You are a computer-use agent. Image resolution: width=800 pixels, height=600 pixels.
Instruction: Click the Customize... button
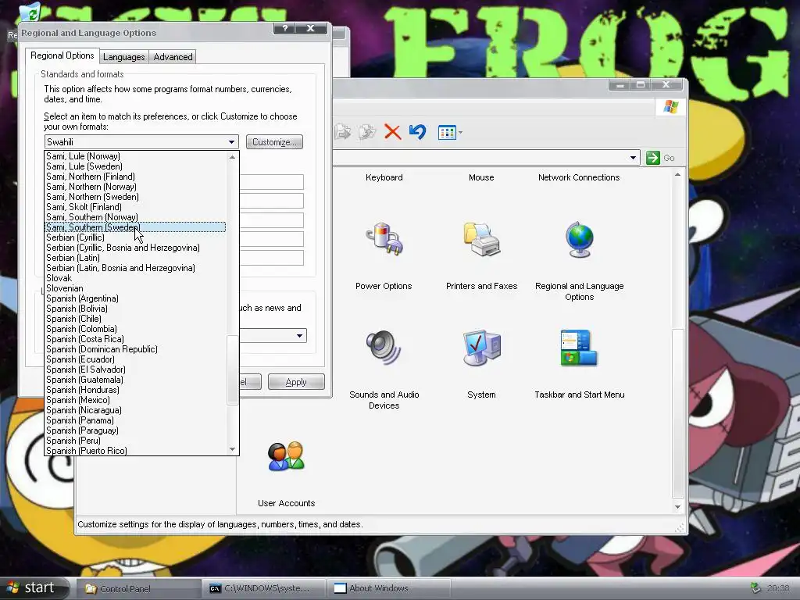[x=274, y=142]
